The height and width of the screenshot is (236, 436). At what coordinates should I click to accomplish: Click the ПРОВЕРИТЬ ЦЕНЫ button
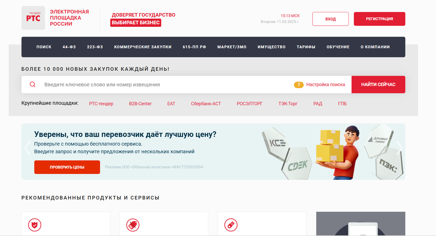(67, 167)
